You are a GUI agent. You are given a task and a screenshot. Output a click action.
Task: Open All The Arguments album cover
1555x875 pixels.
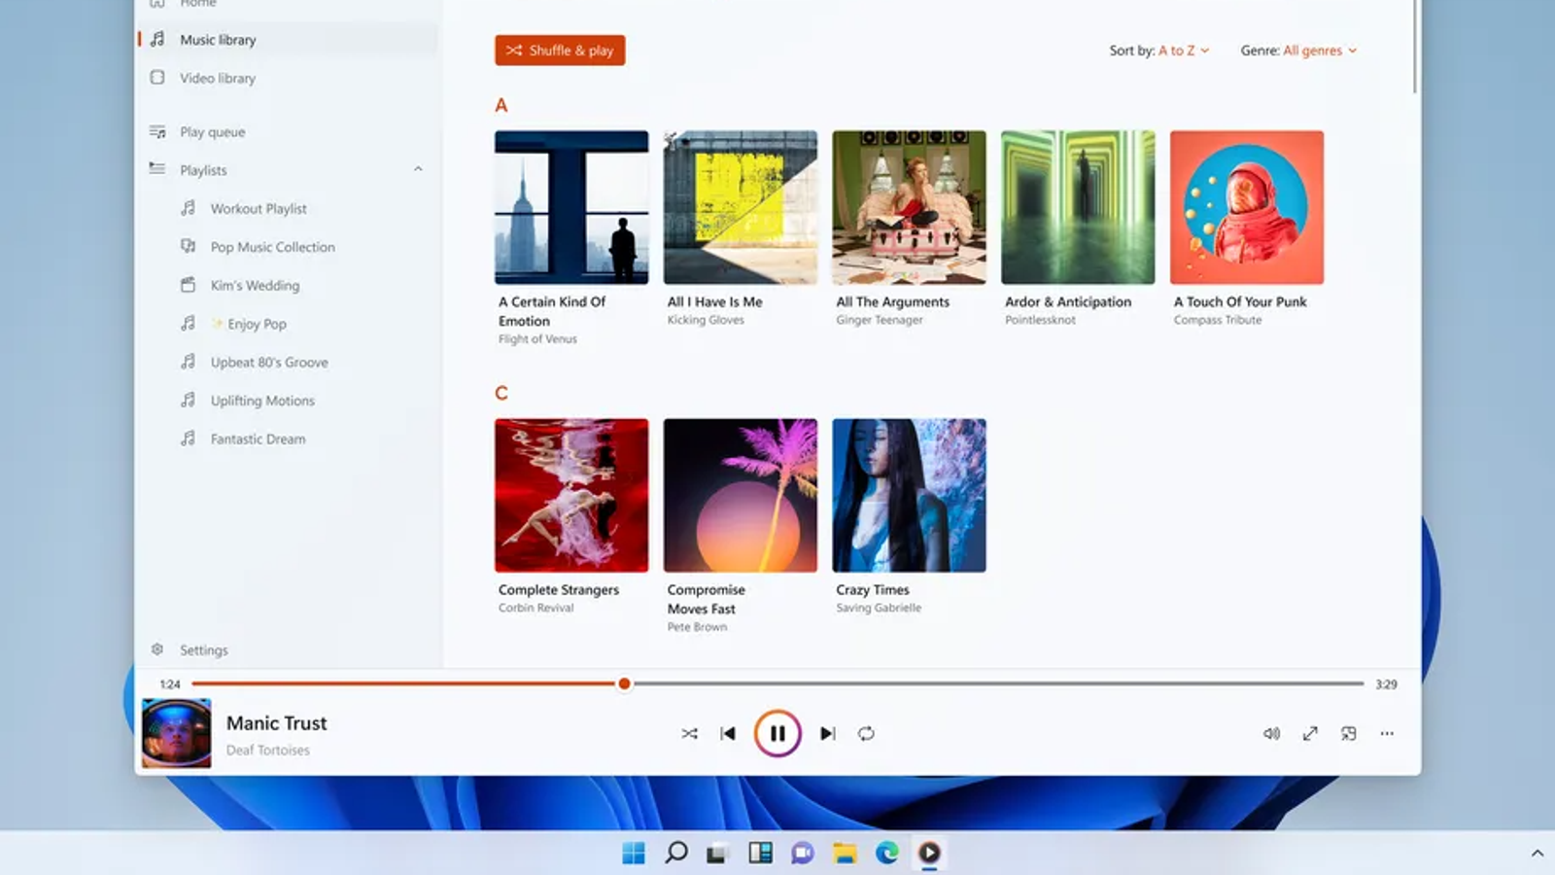[x=909, y=207]
